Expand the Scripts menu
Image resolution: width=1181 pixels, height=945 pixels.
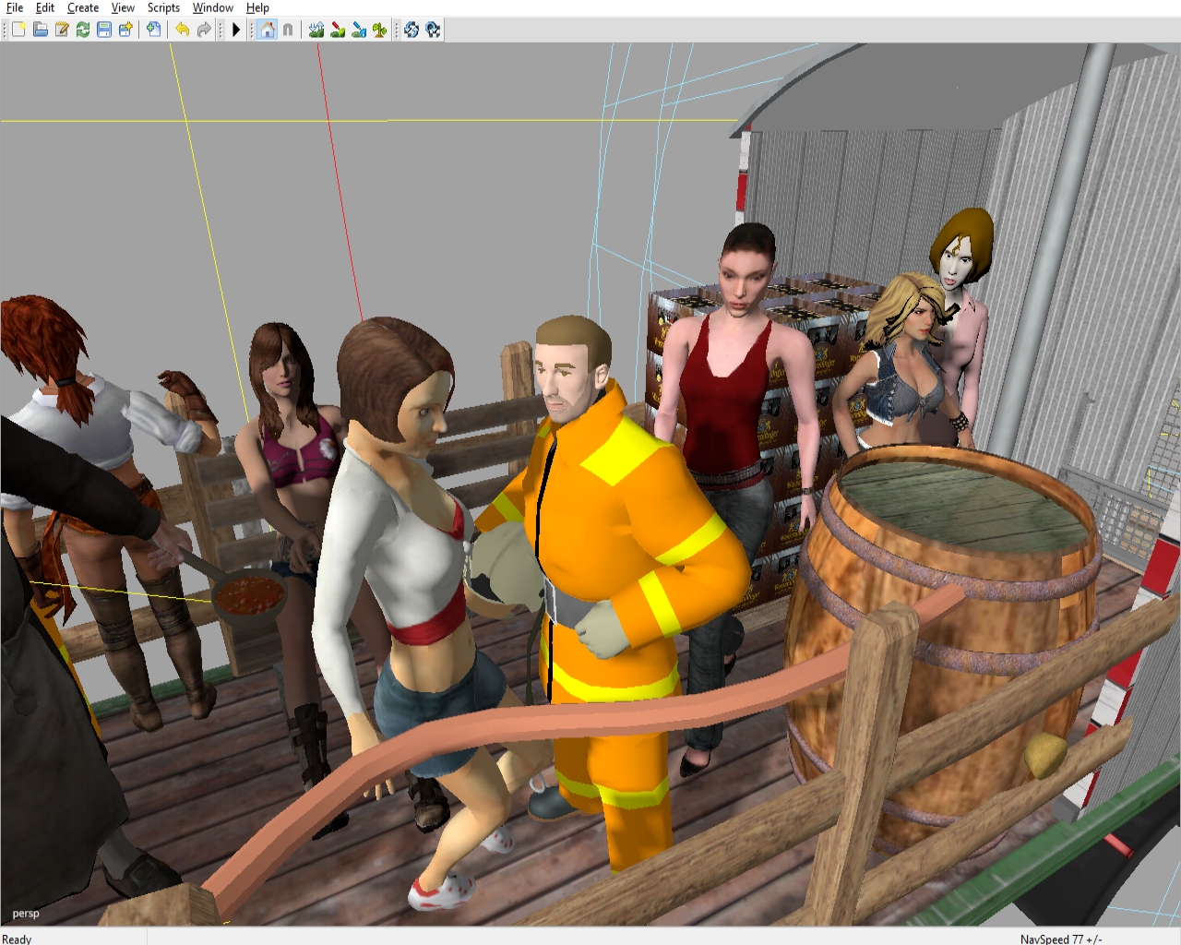[x=163, y=7]
